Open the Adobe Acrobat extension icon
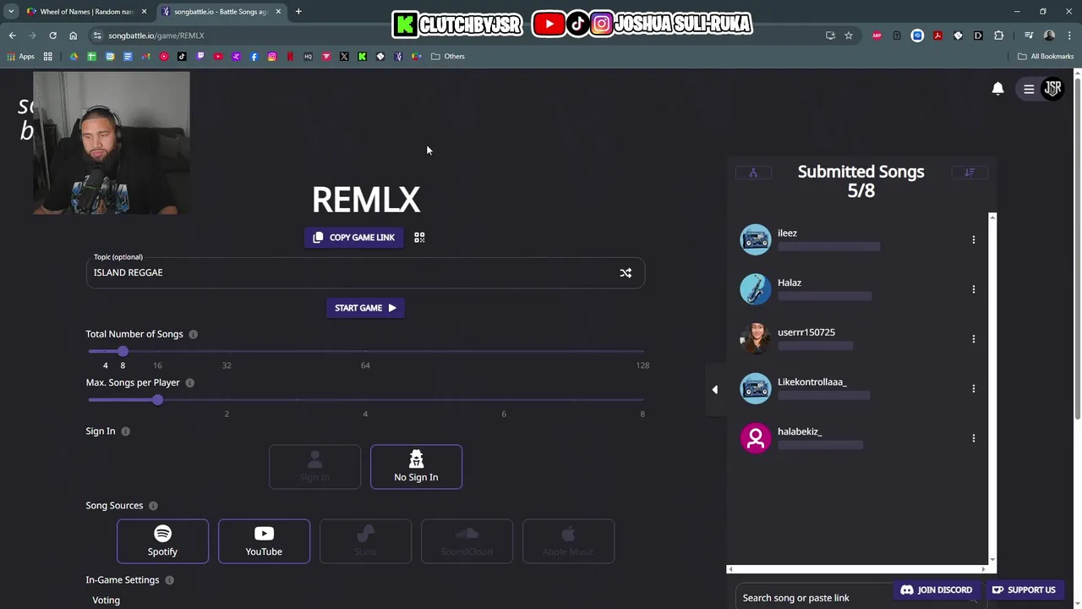 (937, 36)
